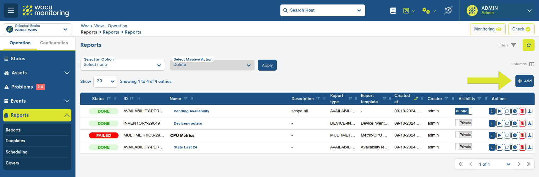Switch State Last 24 visibility toggle
The width and height of the screenshot is (539, 177).
464,147
